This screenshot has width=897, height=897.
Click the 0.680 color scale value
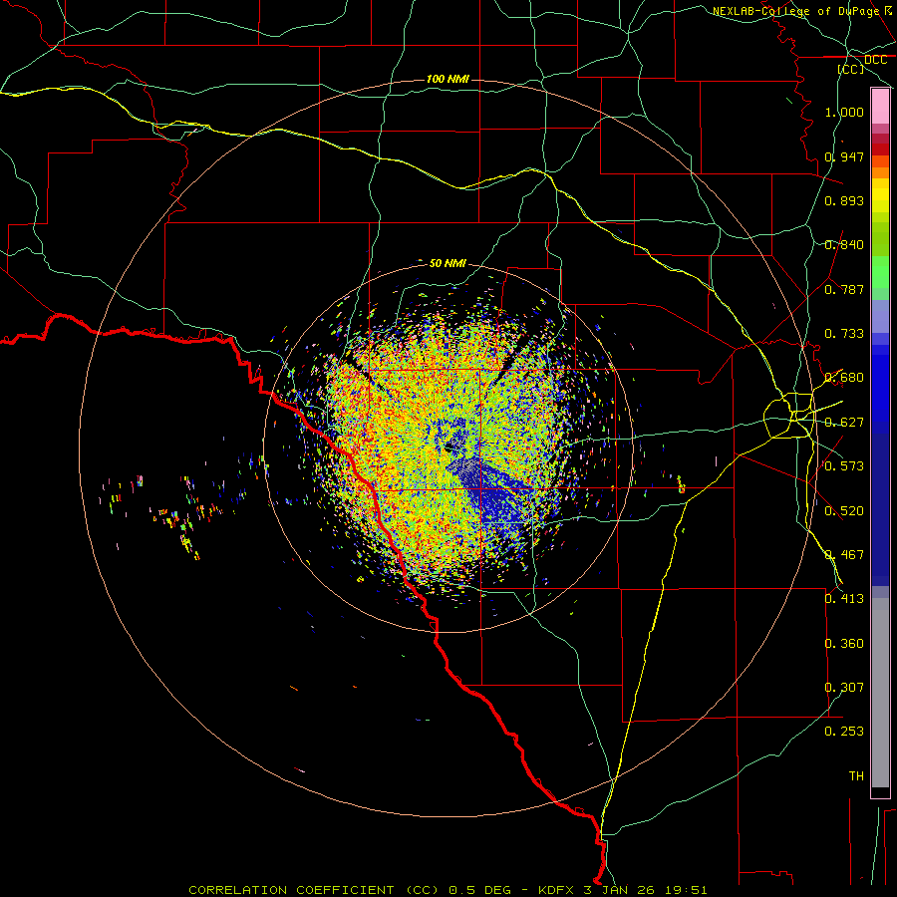[844, 378]
